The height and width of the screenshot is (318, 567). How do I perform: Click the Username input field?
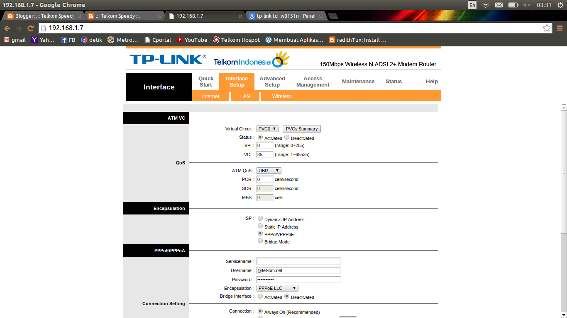tap(299, 270)
